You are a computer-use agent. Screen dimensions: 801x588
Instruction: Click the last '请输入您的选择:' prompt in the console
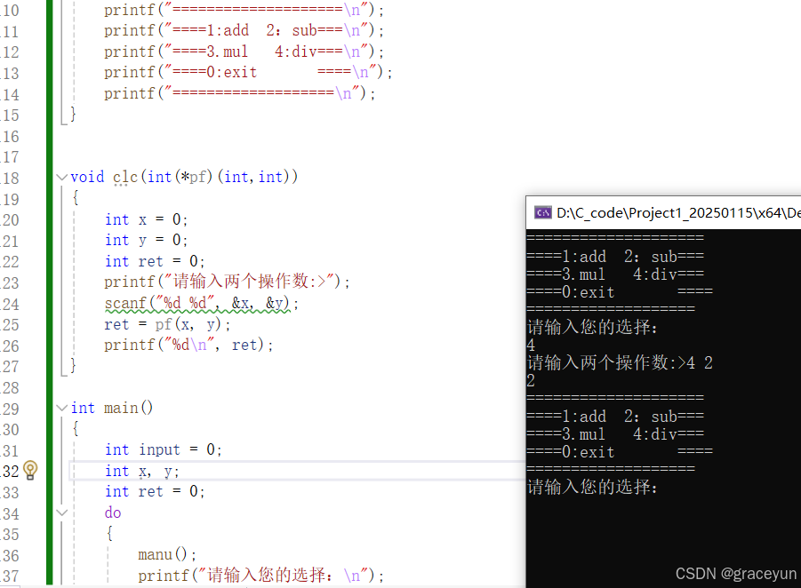[592, 487]
